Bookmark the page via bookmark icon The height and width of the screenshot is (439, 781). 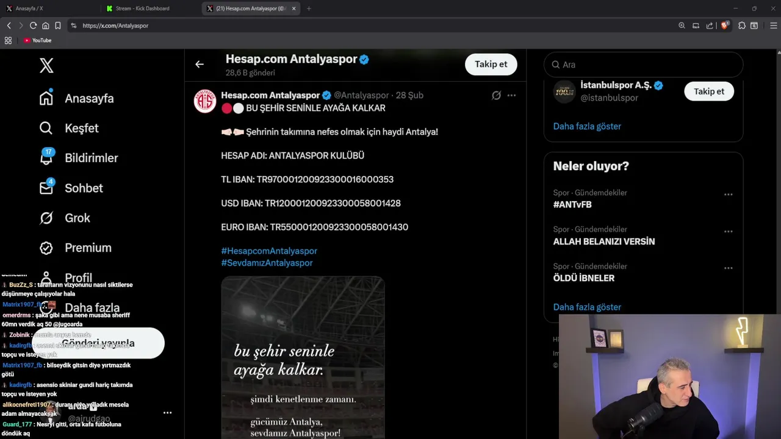57,26
